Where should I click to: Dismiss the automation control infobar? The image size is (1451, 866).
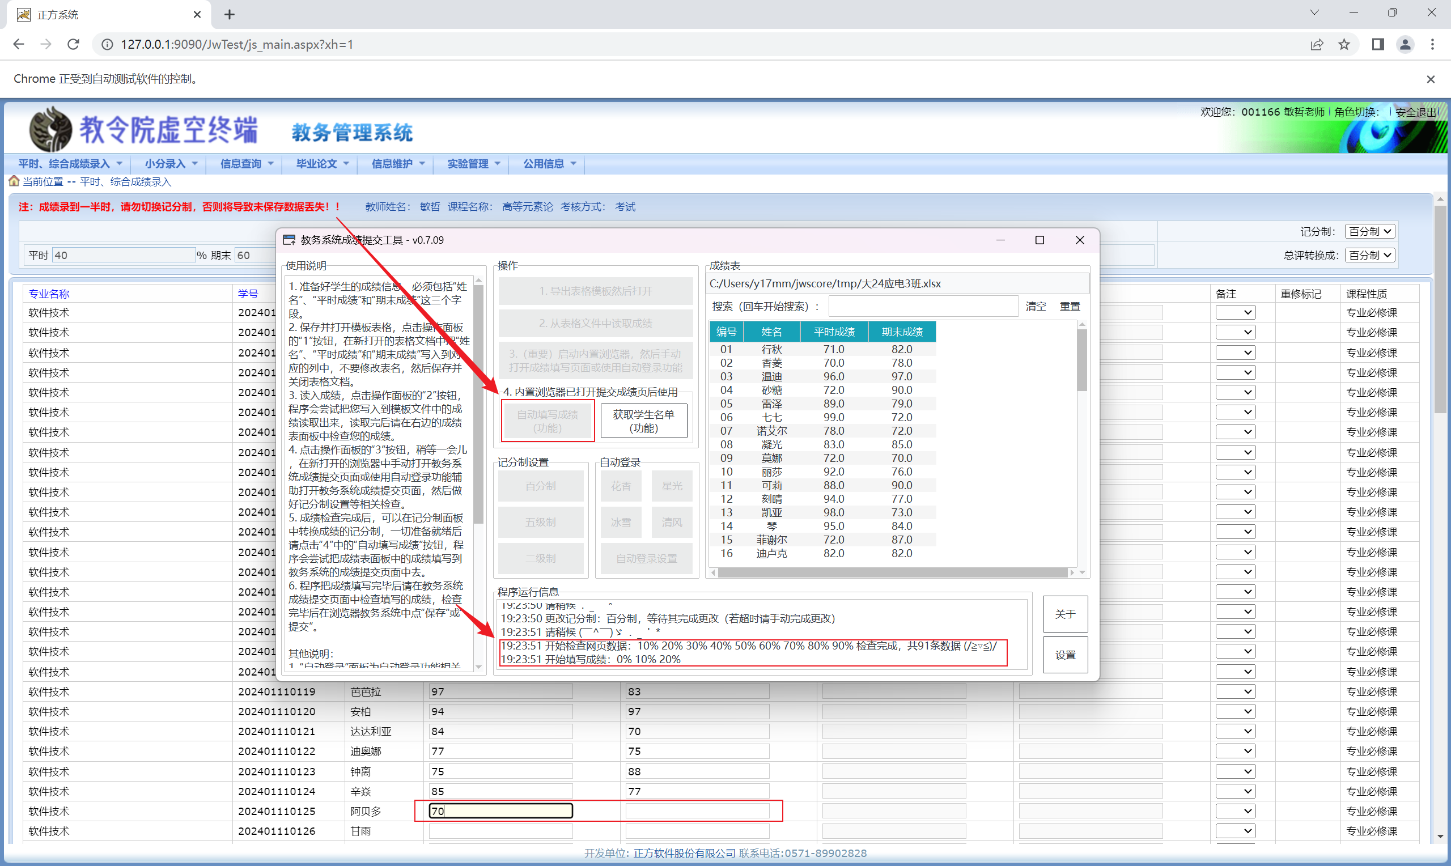[x=1431, y=79]
